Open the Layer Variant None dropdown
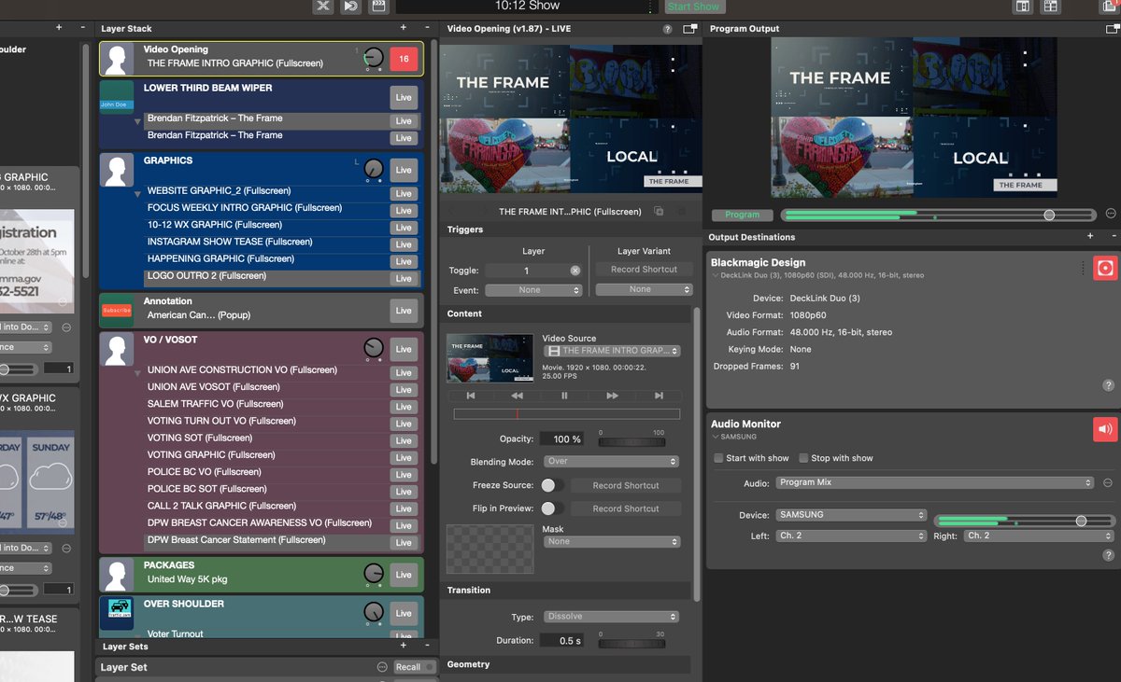 click(644, 289)
